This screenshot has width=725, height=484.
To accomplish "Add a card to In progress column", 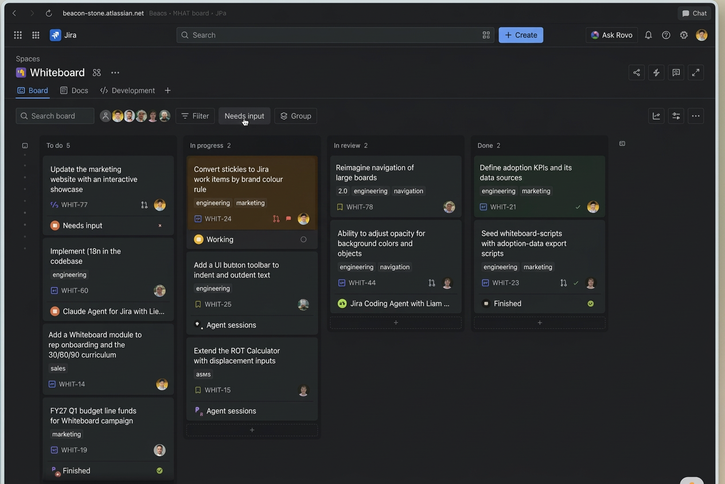I will pos(252,430).
